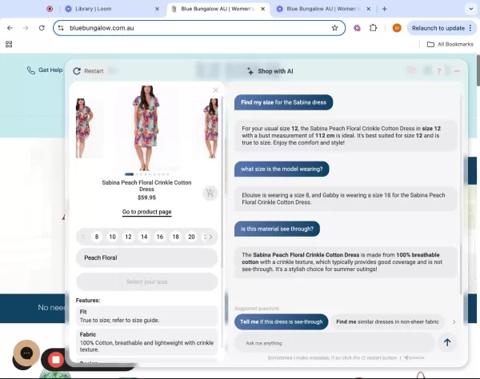Focus the Ask me anything input
This screenshot has height=379, width=480.
[334, 343]
